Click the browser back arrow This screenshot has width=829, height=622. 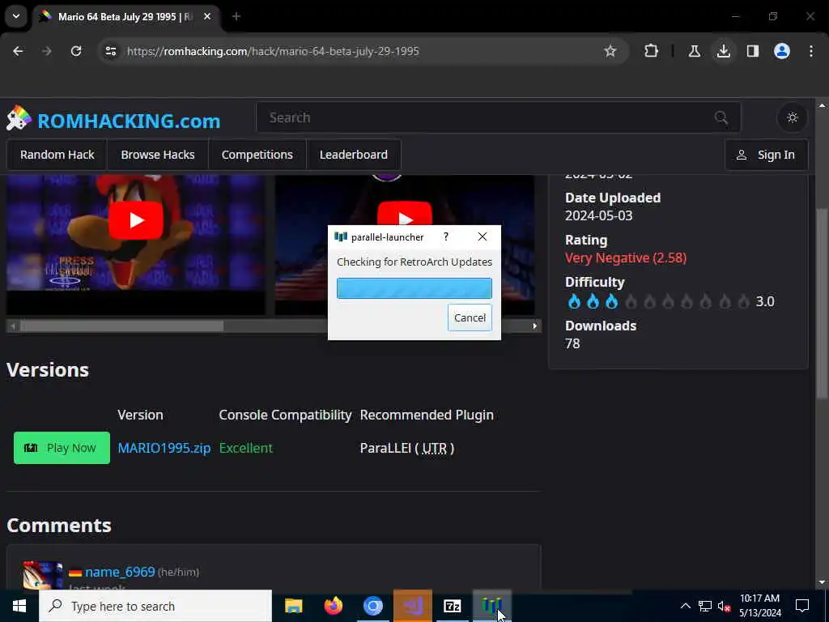click(x=18, y=51)
